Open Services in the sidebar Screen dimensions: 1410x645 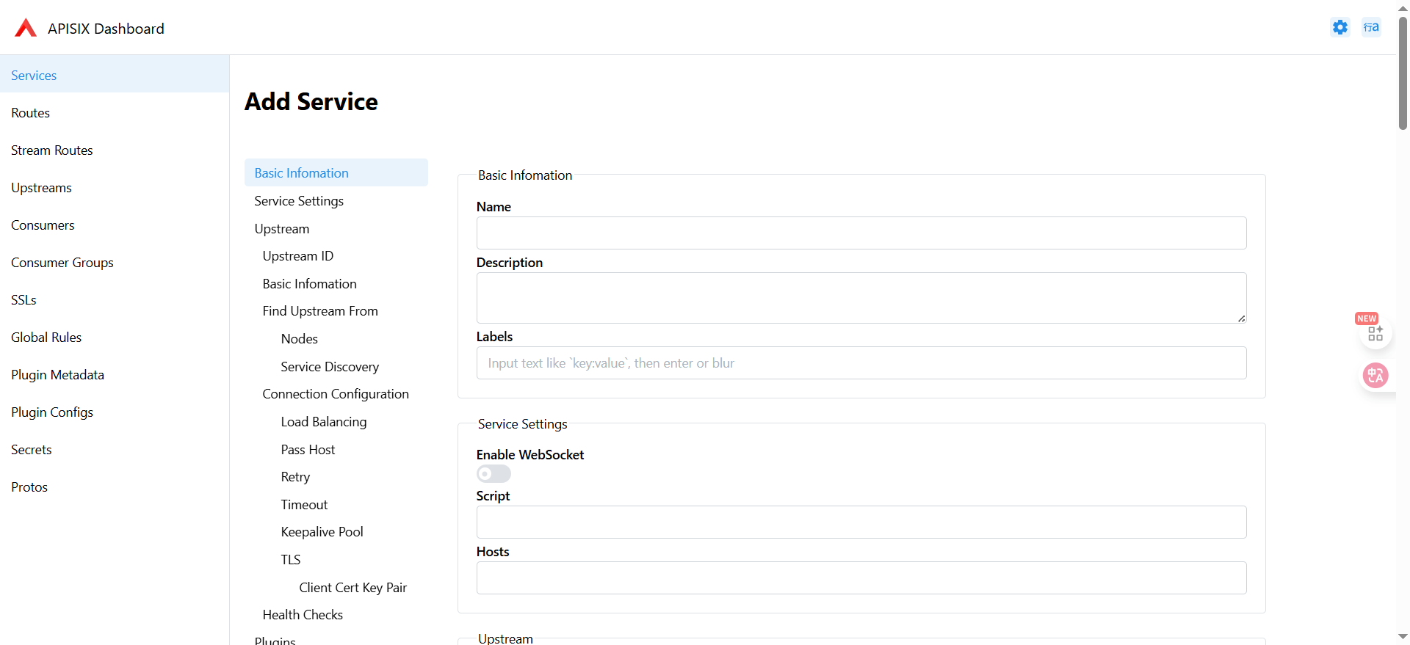[115, 75]
